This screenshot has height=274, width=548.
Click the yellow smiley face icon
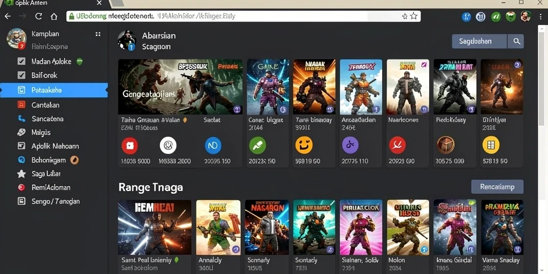pyautogui.click(x=304, y=146)
